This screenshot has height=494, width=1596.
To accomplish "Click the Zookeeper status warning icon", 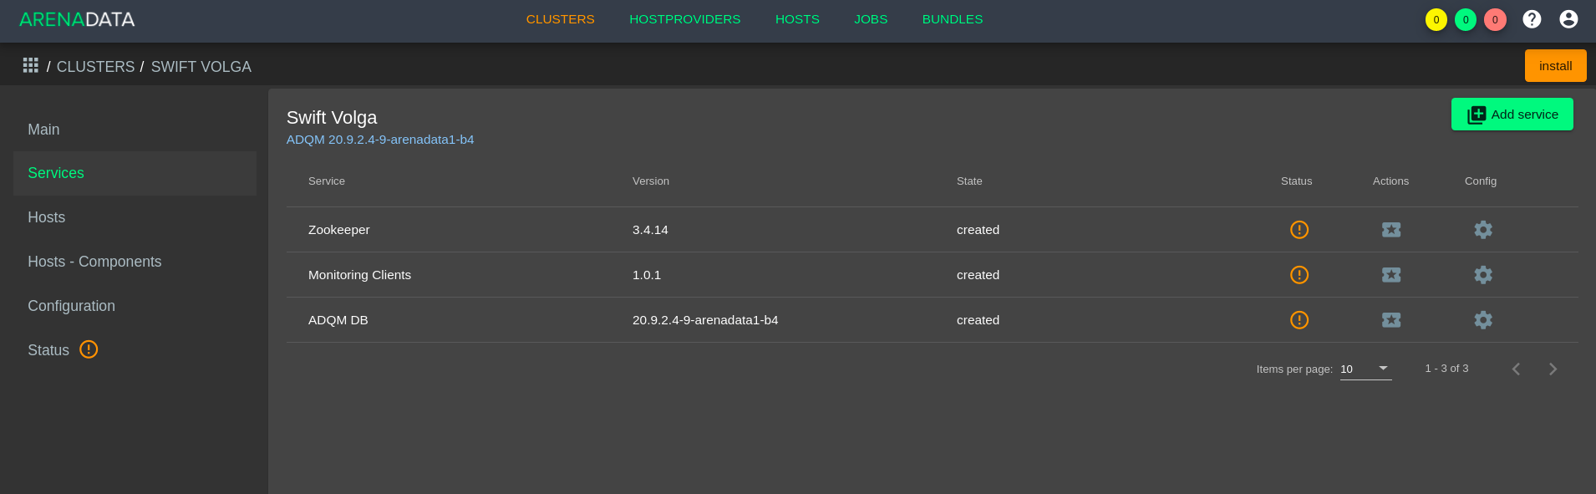I will pos(1299,230).
